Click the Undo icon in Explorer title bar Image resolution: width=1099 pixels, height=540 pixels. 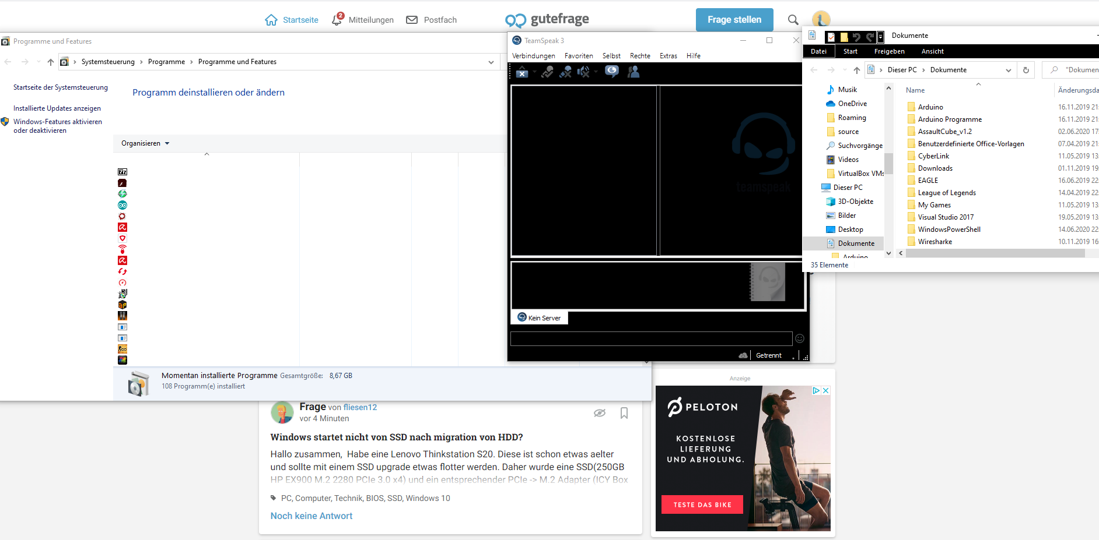[x=856, y=37]
